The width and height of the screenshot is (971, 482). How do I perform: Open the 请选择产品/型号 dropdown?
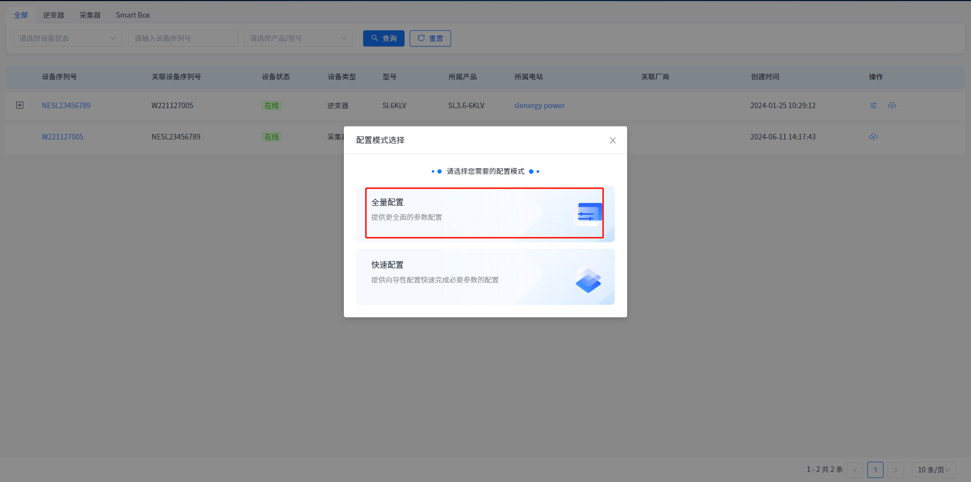tap(298, 38)
